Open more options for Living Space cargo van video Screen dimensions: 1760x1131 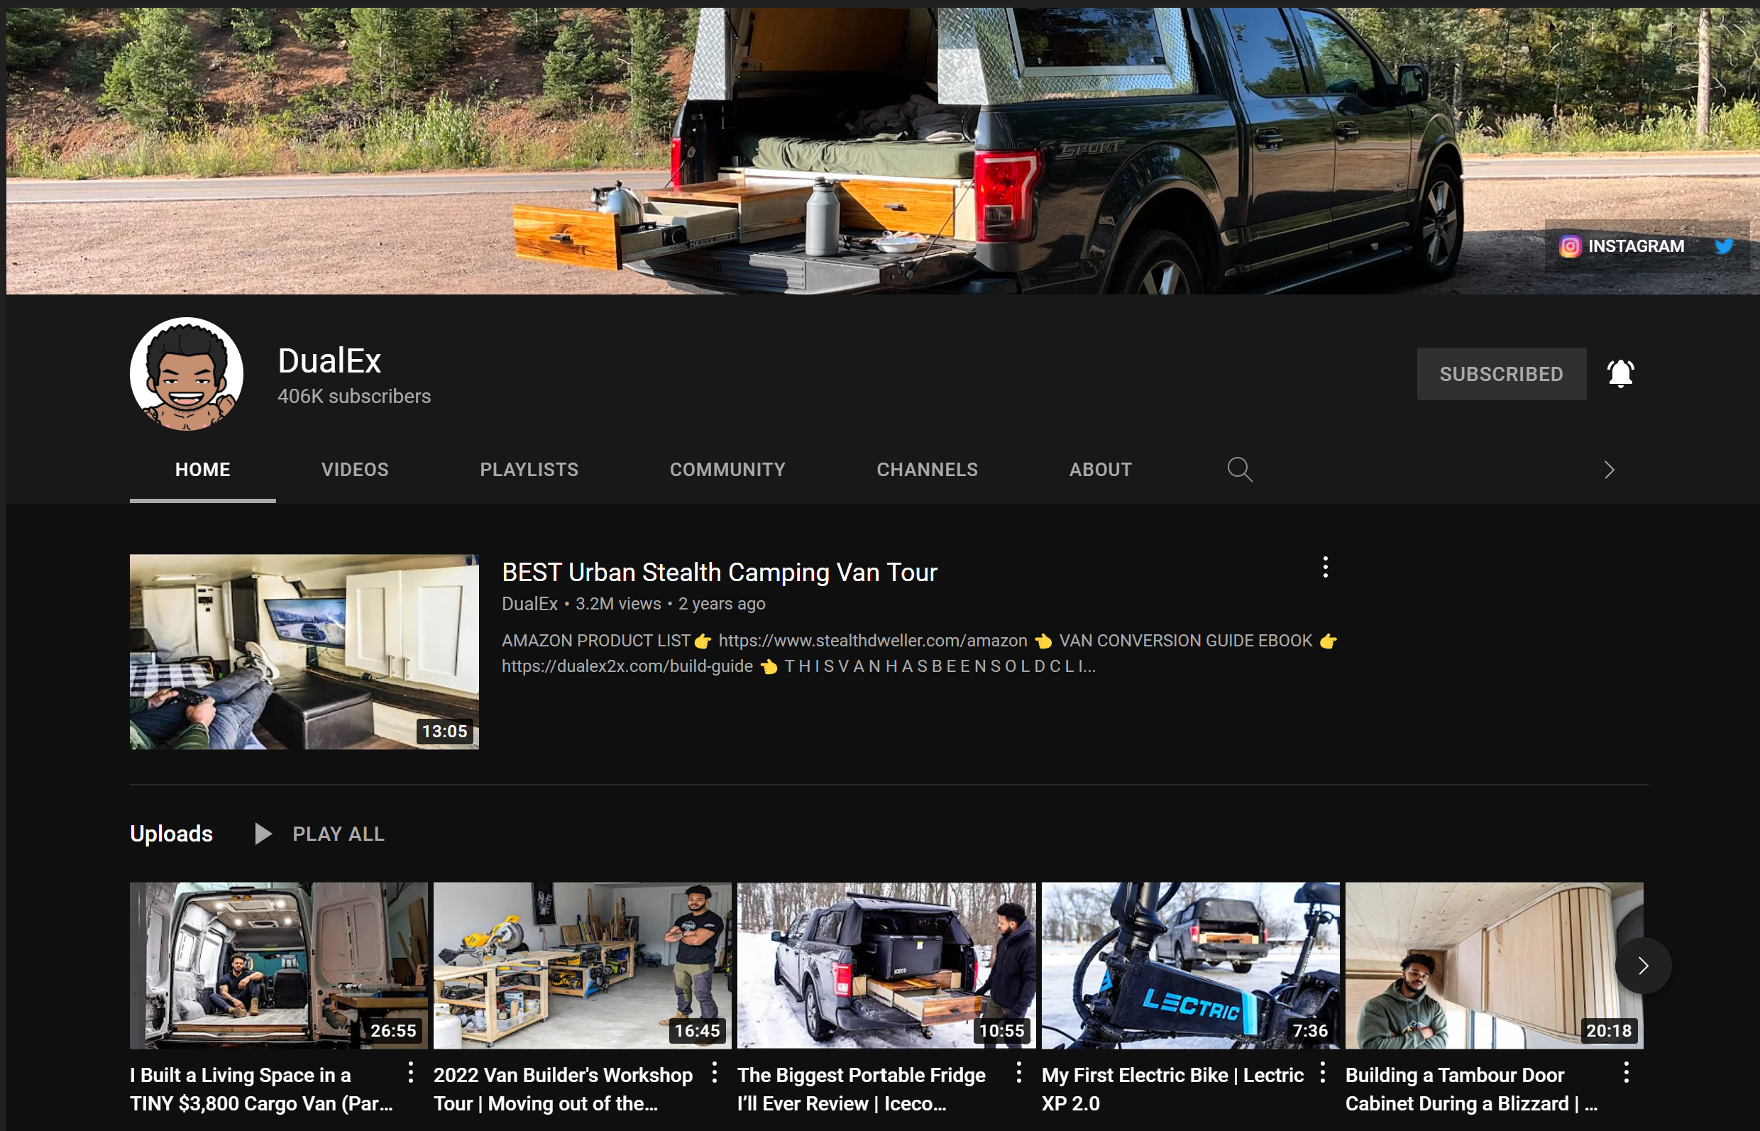click(x=411, y=1073)
